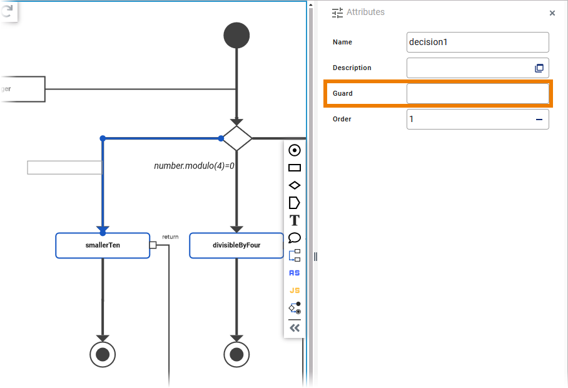
Task: Select the diamond decision tool
Action: coord(295,185)
